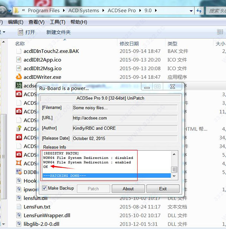Expand arrow after ACDSee Pro breadcrumb
The image size is (226, 229).
point(140,11)
